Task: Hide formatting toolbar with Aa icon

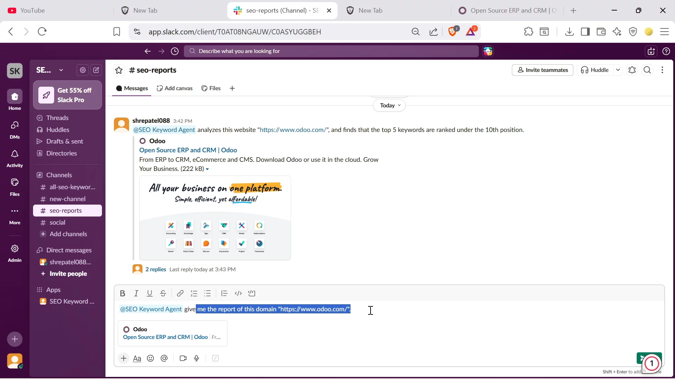Action: (137, 358)
